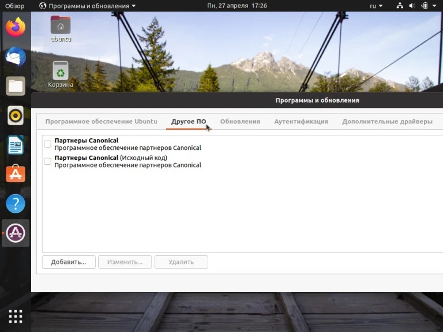Open the Корзина trash icon on desktop
443x332 pixels.
(x=61, y=75)
